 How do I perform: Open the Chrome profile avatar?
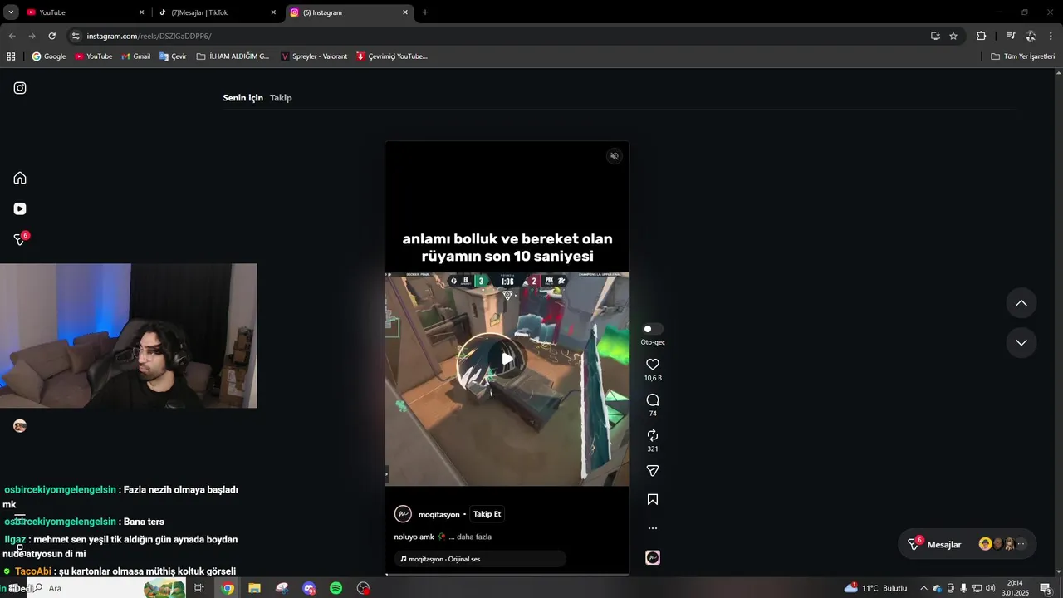coord(1031,36)
